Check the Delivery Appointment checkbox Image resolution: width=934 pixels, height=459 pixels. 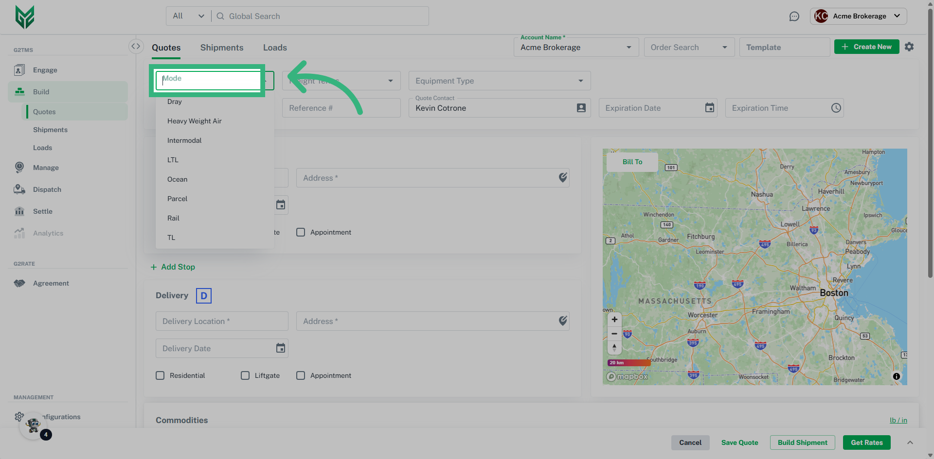(301, 375)
